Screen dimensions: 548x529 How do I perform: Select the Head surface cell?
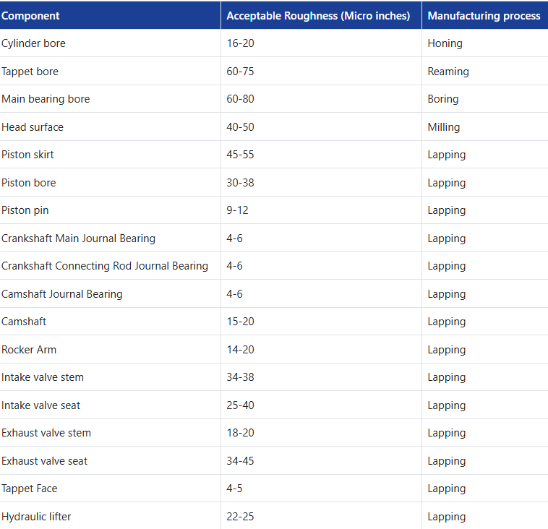coord(33,127)
